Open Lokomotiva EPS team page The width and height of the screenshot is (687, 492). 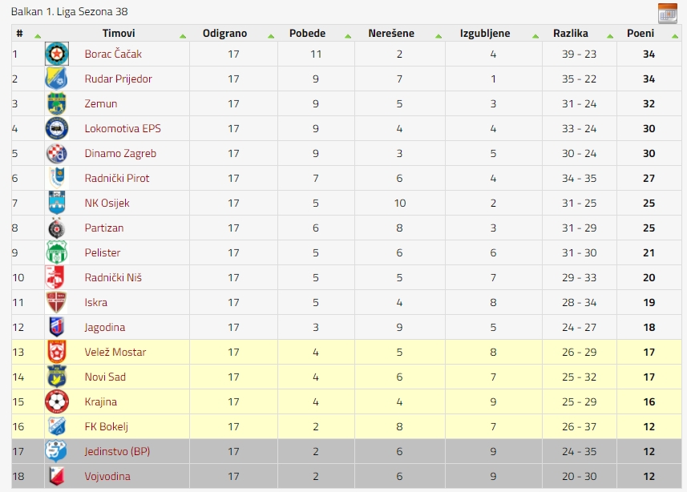coord(123,128)
